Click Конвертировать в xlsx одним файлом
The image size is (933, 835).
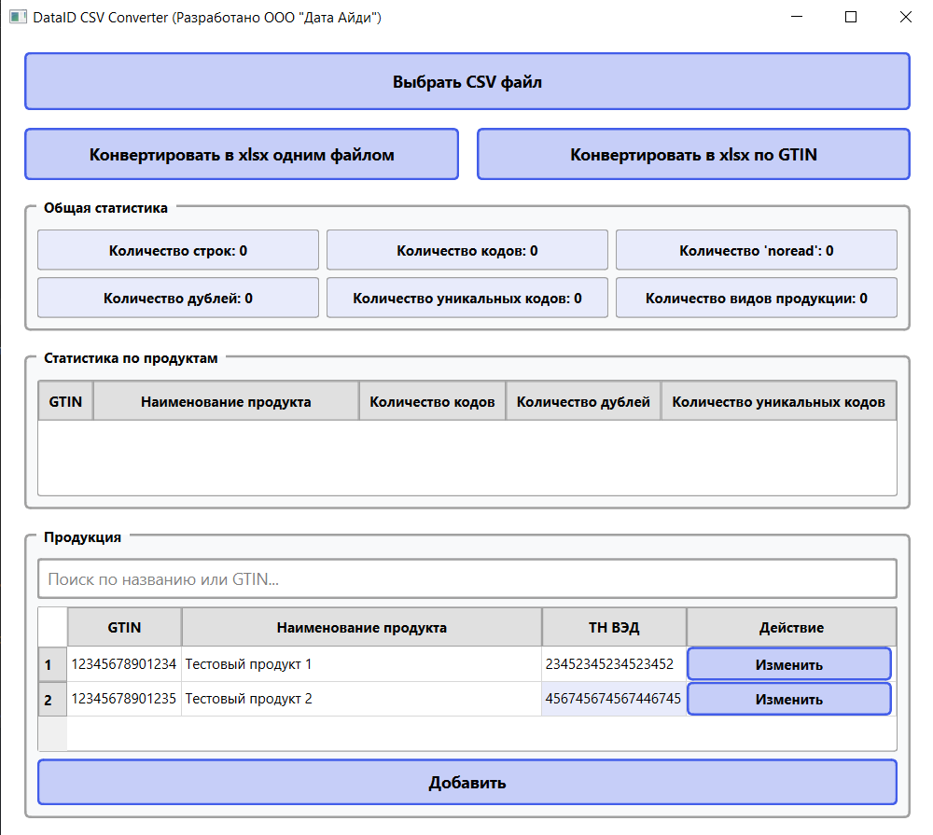click(x=241, y=153)
